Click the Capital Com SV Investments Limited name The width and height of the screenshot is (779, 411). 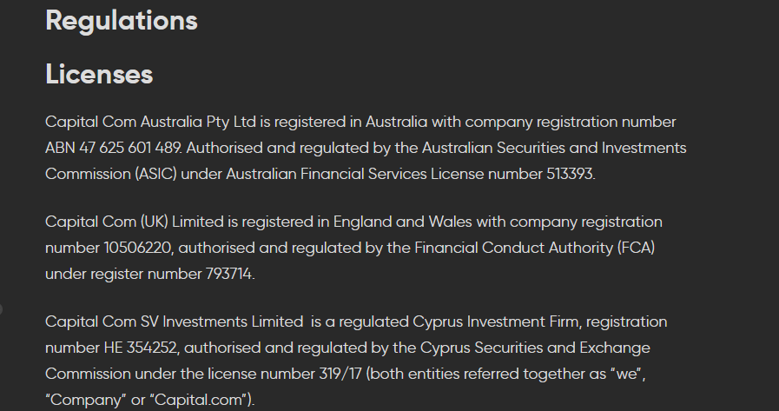pyautogui.click(x=174, y=322)
